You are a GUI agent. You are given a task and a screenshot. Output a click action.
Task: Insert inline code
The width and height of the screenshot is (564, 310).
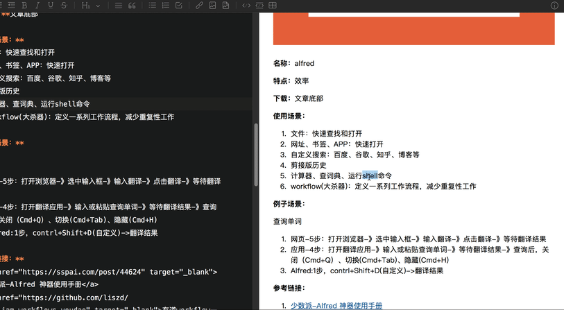(x=246, y=5)
